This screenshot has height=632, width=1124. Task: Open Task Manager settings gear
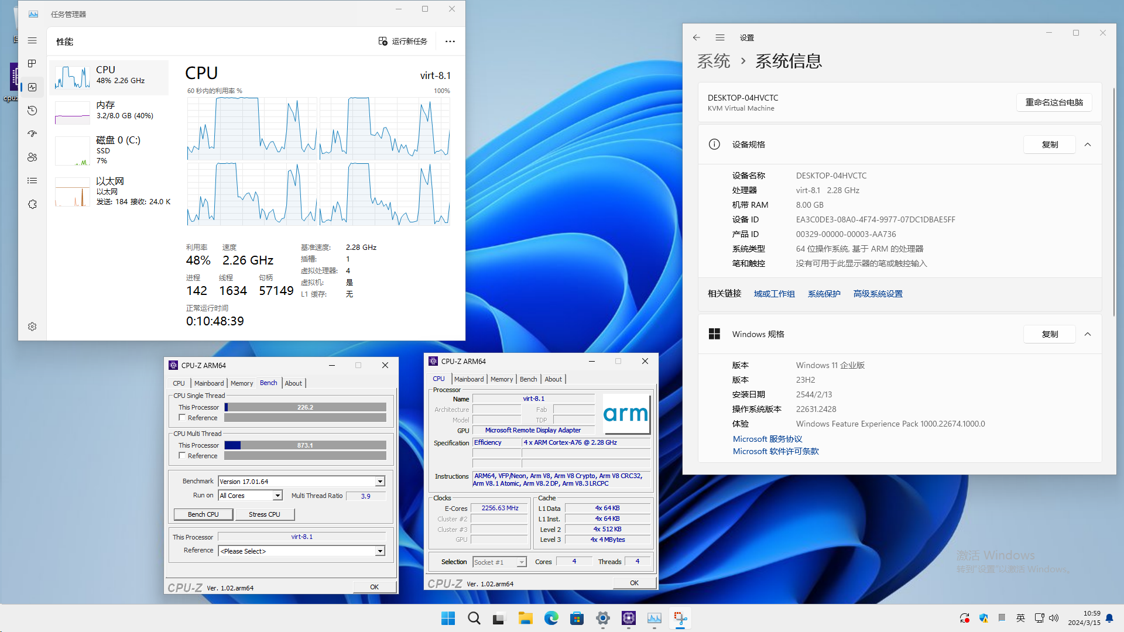[x=32, y=327]
